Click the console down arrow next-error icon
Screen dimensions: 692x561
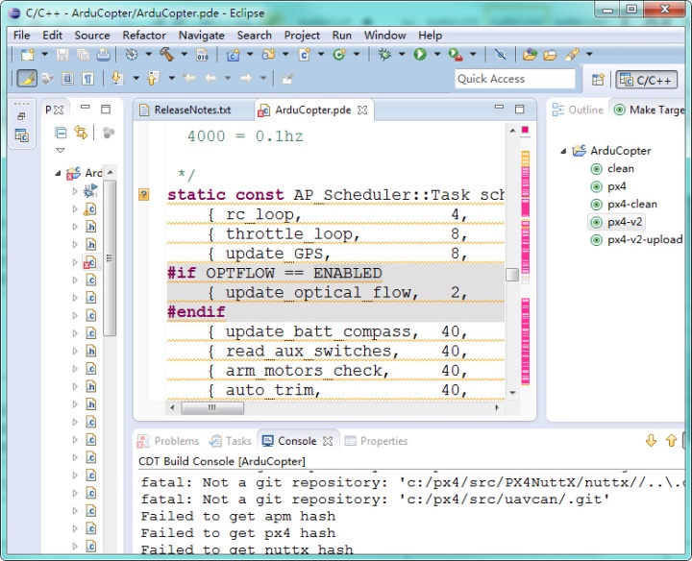(651, 440)
